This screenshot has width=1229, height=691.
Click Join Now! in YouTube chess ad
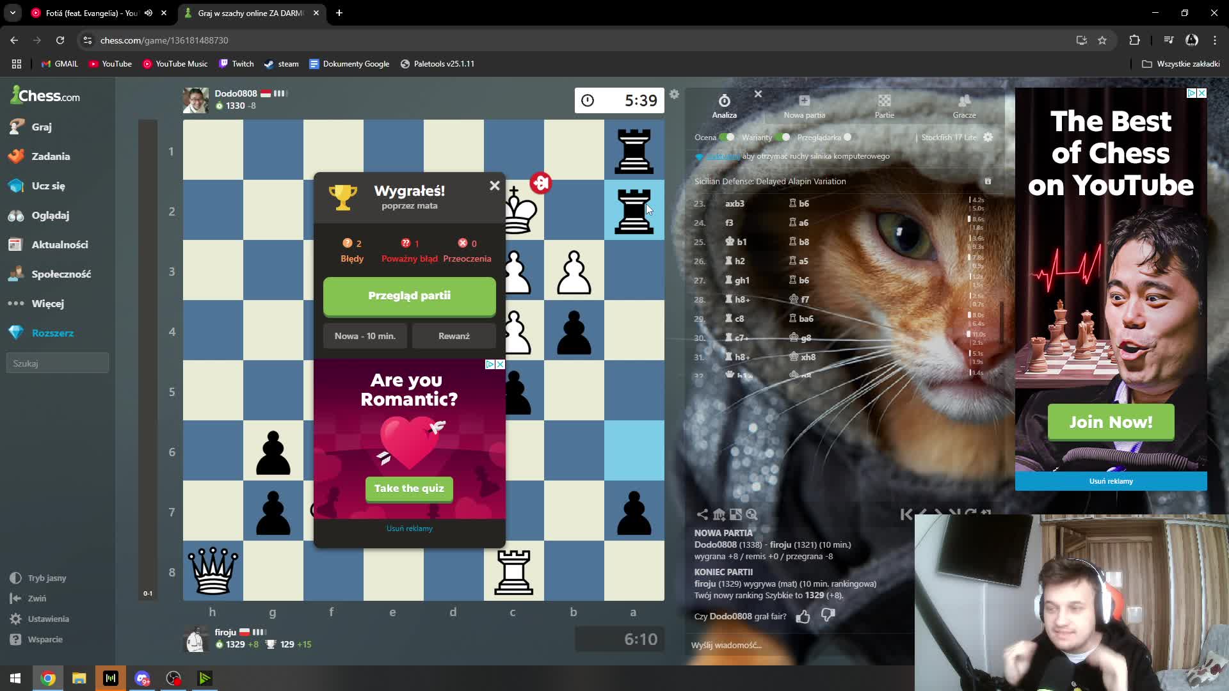1111,422
